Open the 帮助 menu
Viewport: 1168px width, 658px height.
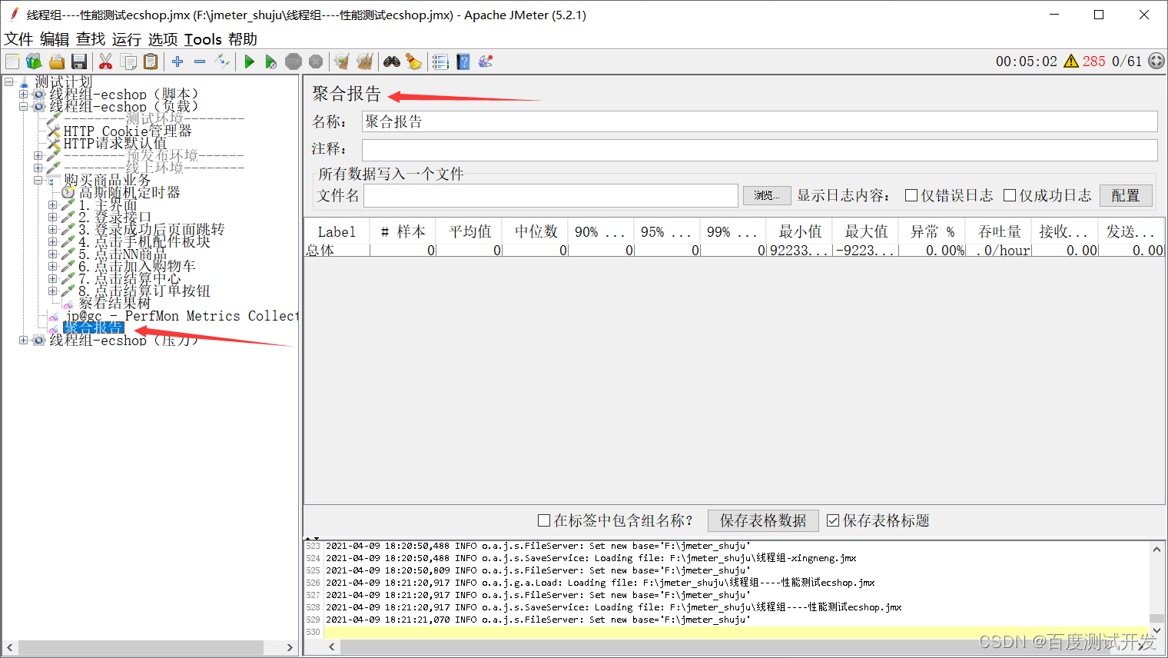[243, 39]
